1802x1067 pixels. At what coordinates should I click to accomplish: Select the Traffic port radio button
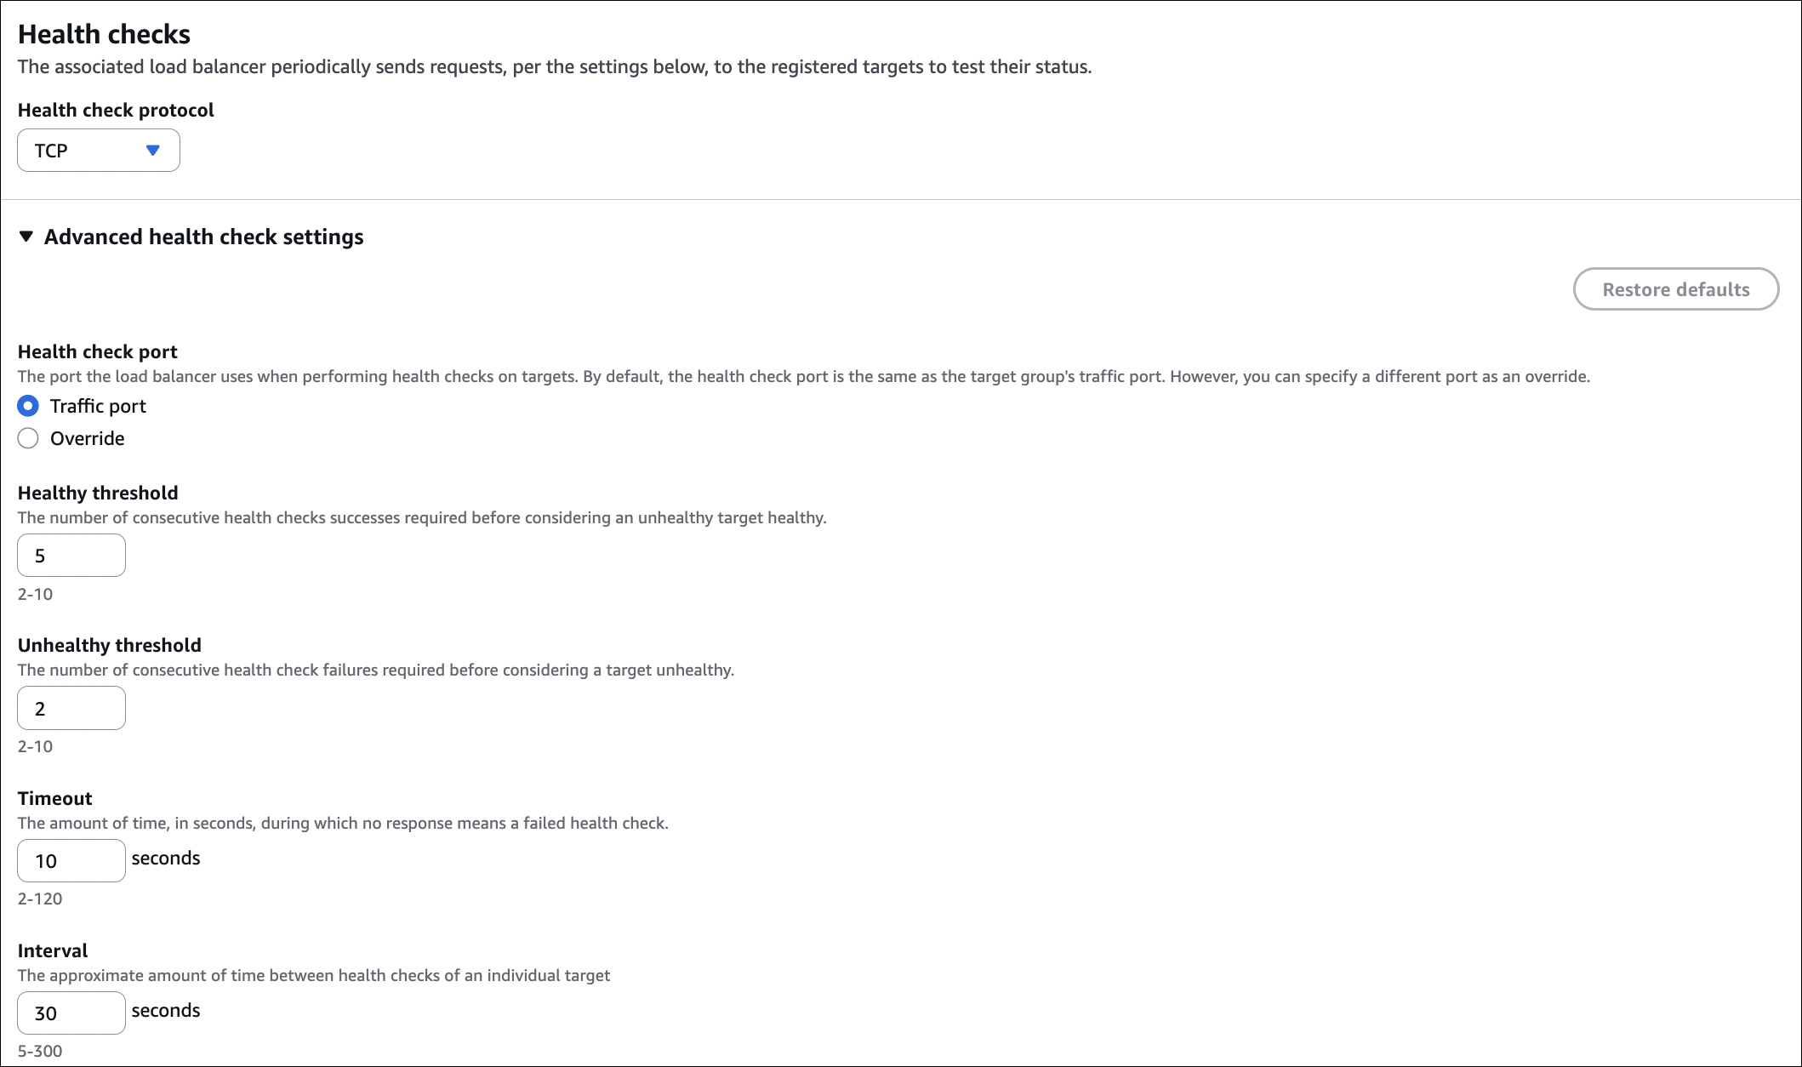[x=28, y=406]
